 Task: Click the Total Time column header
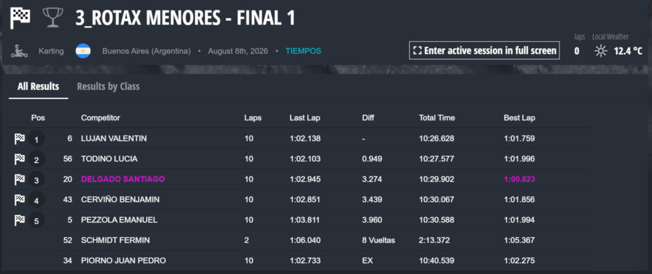[x=437, y=118]
